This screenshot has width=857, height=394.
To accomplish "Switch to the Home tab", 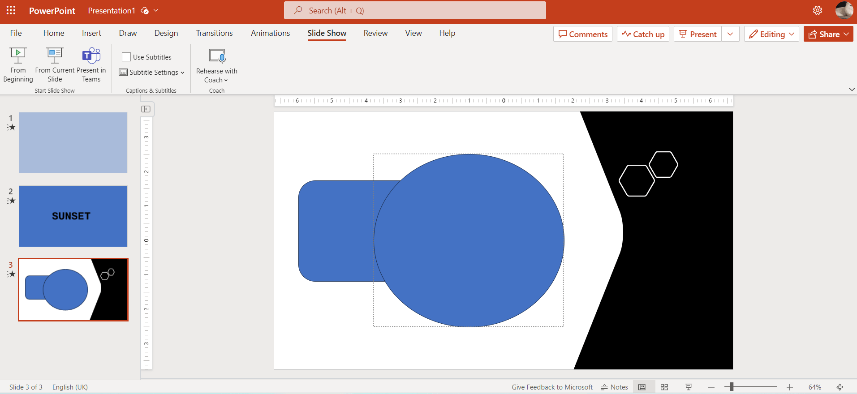I will (x=54, y=33).
